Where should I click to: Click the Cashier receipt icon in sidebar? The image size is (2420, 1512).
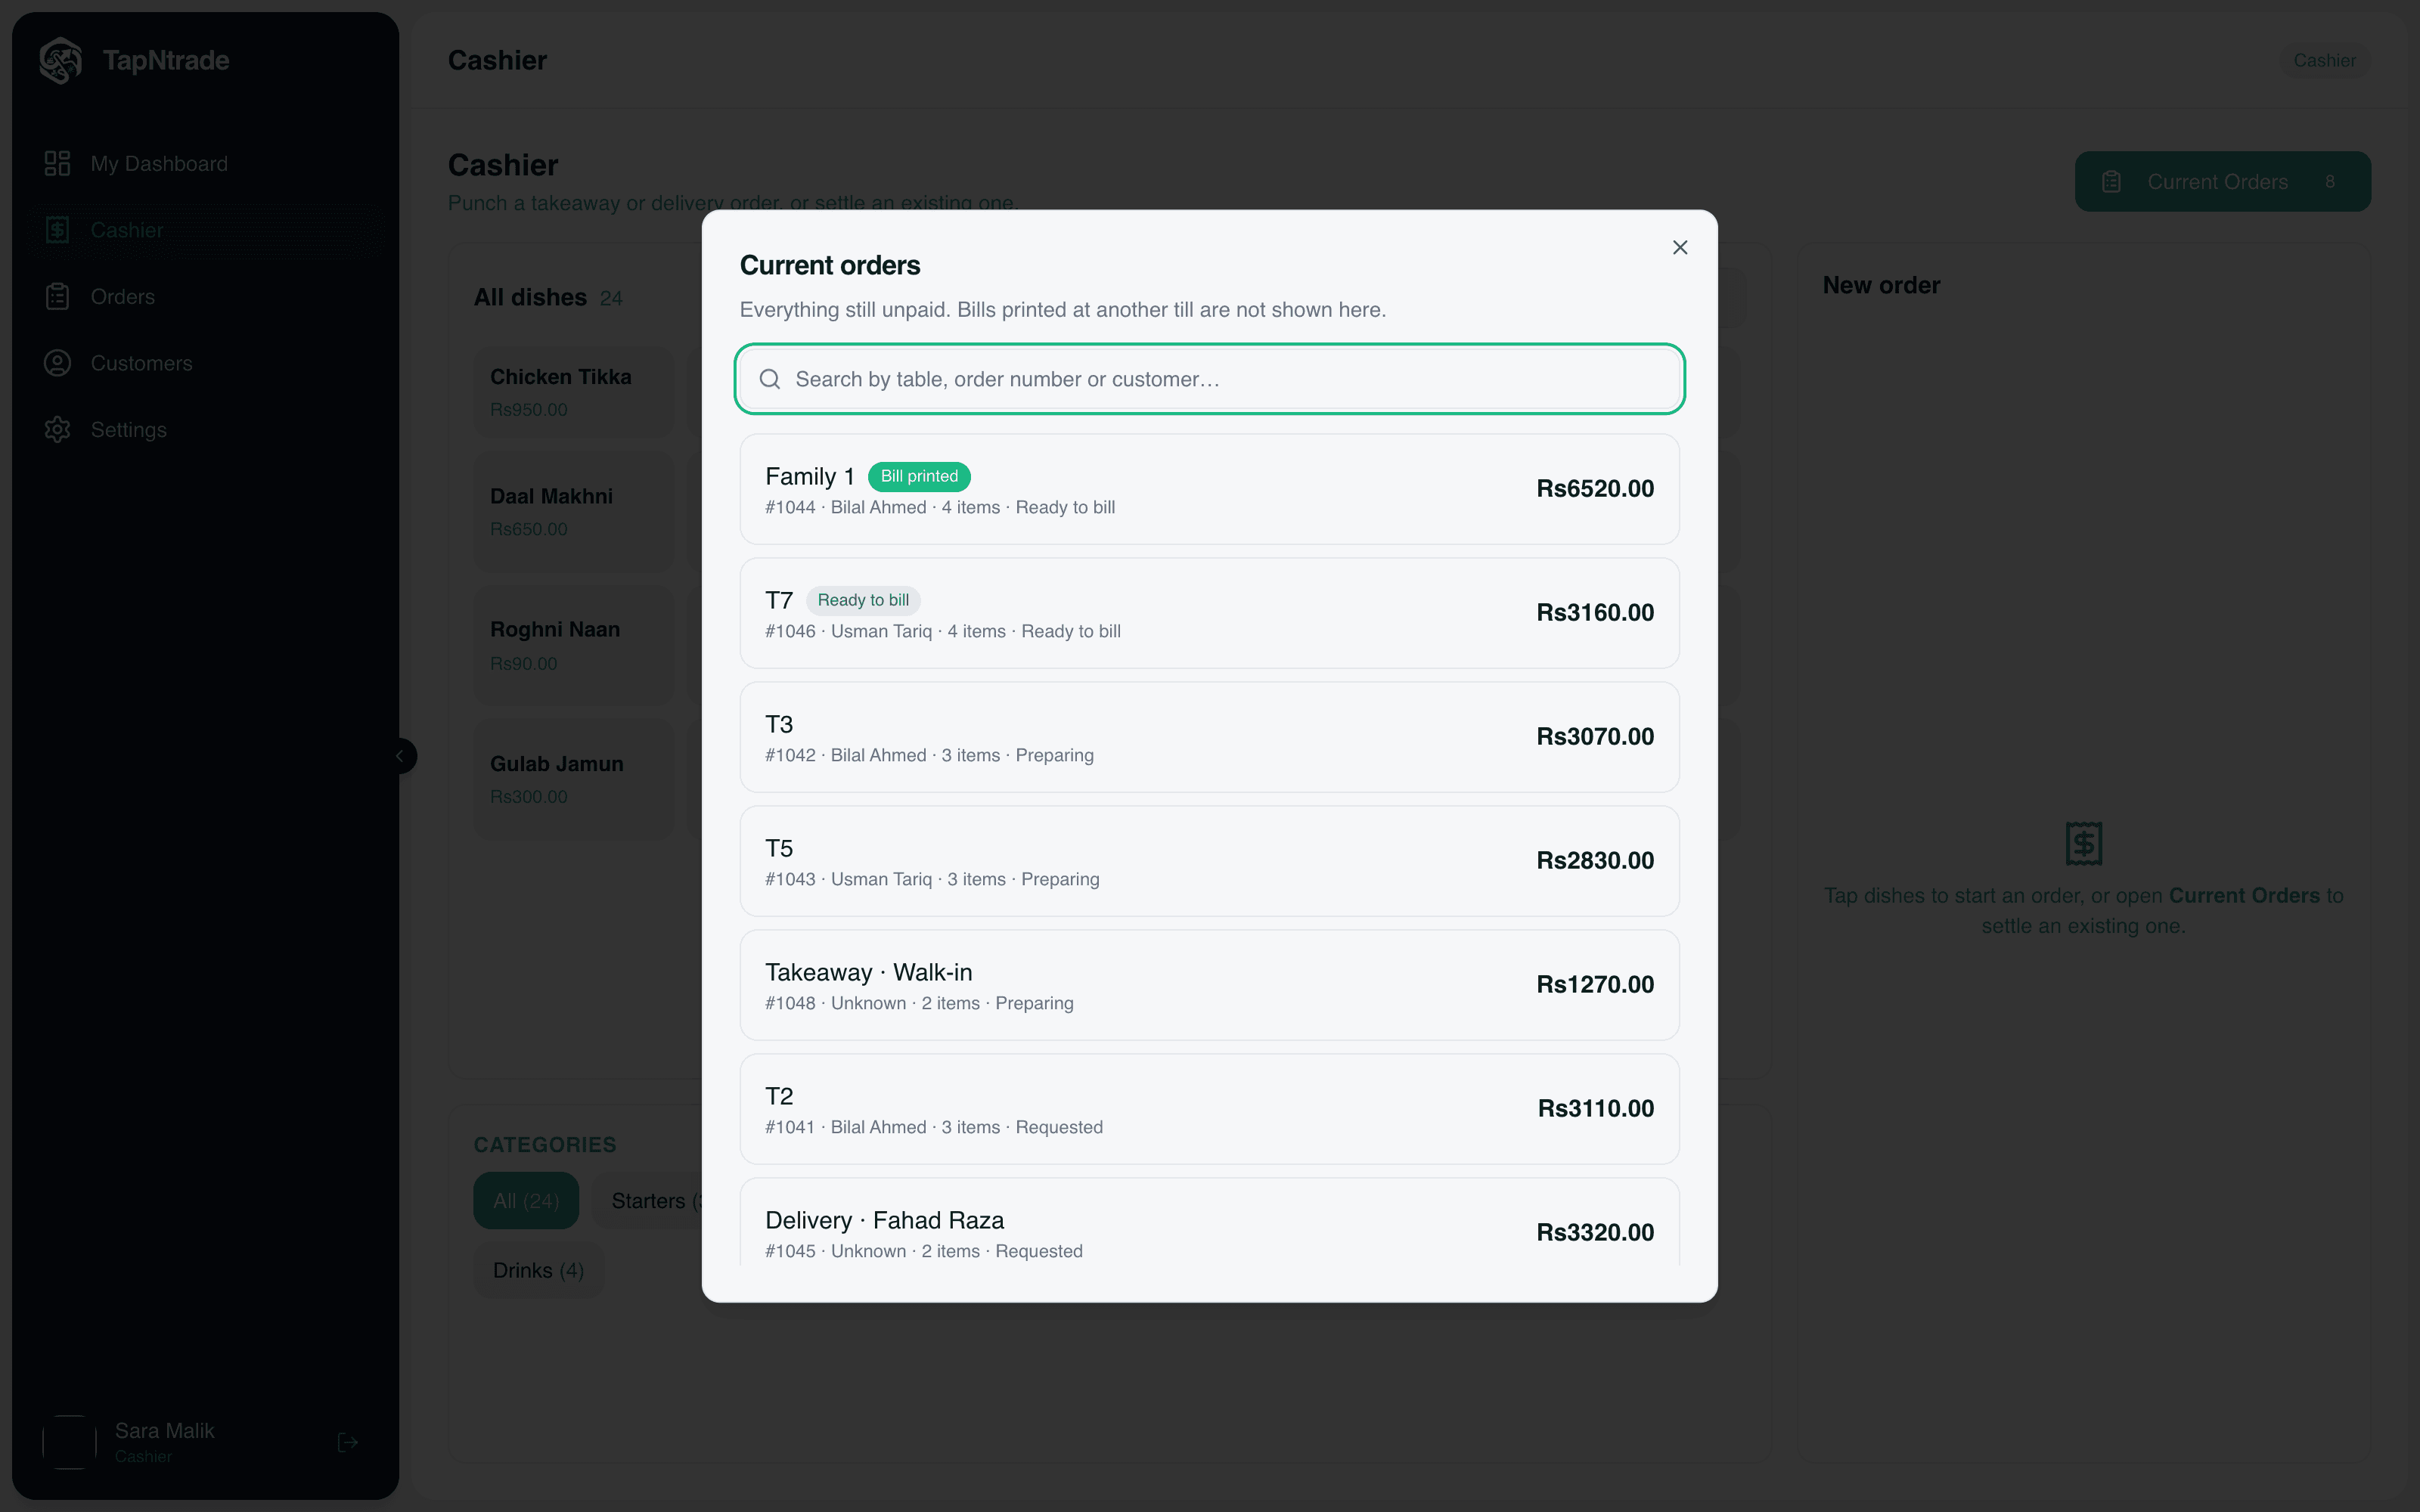[57, 230]
